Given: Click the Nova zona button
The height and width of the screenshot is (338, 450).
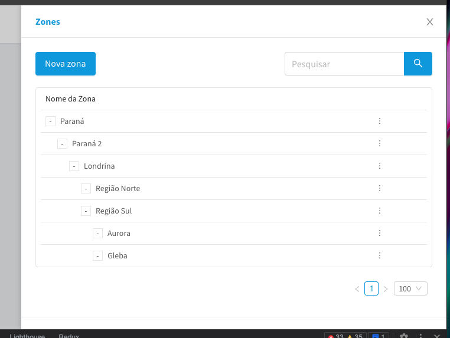Looking at the screenshot, I should 66,64.
